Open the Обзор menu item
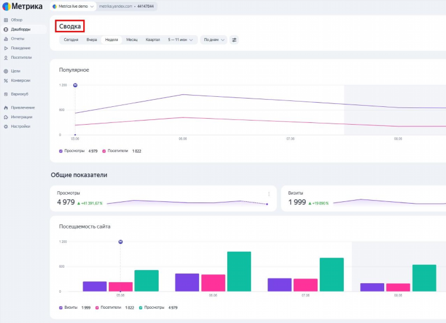Image resolution: width=446 pixels, height=323 pixels. pos(17,20)
